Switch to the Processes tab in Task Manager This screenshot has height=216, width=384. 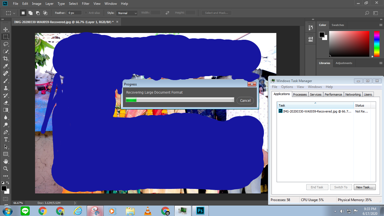click(x=300, y=94)
